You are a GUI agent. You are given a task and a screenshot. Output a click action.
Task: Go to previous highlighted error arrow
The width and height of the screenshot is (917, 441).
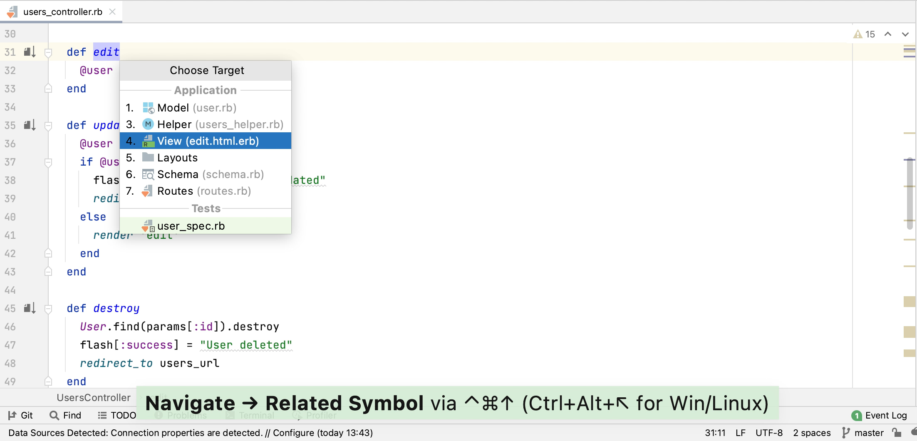tap(888, 35)
